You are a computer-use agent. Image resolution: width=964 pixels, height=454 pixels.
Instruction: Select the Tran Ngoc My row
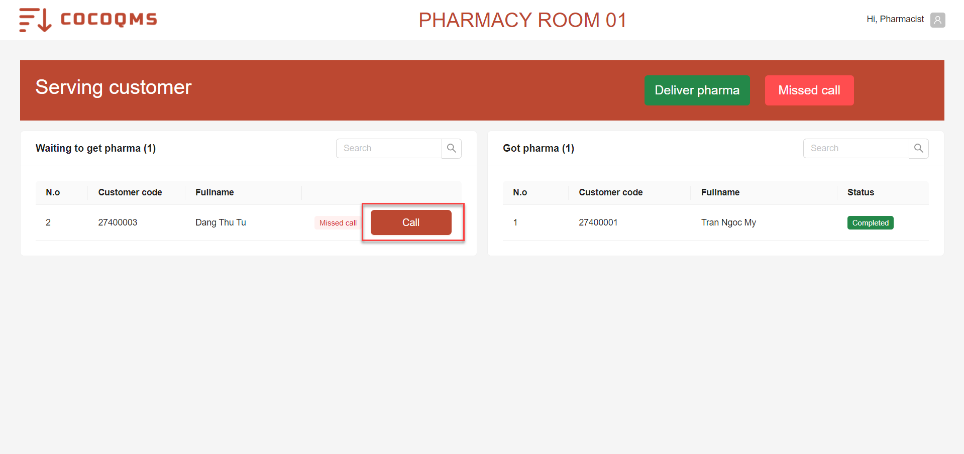715,222
